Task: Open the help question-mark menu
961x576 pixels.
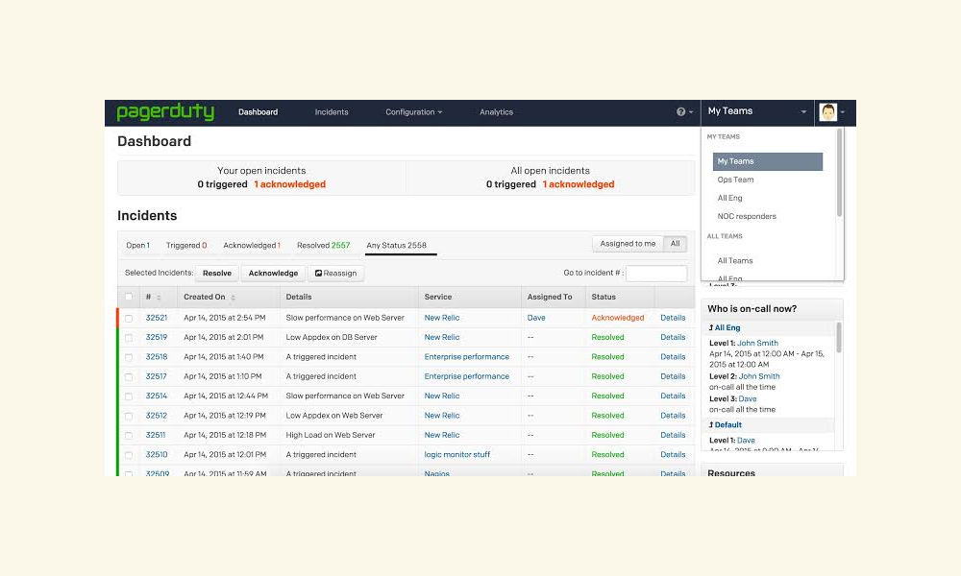Action: pos(684,112)
